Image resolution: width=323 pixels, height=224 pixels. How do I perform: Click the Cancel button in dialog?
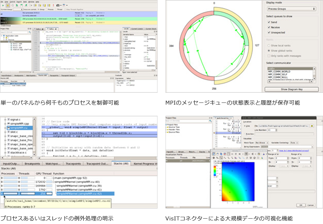[310, 205]
